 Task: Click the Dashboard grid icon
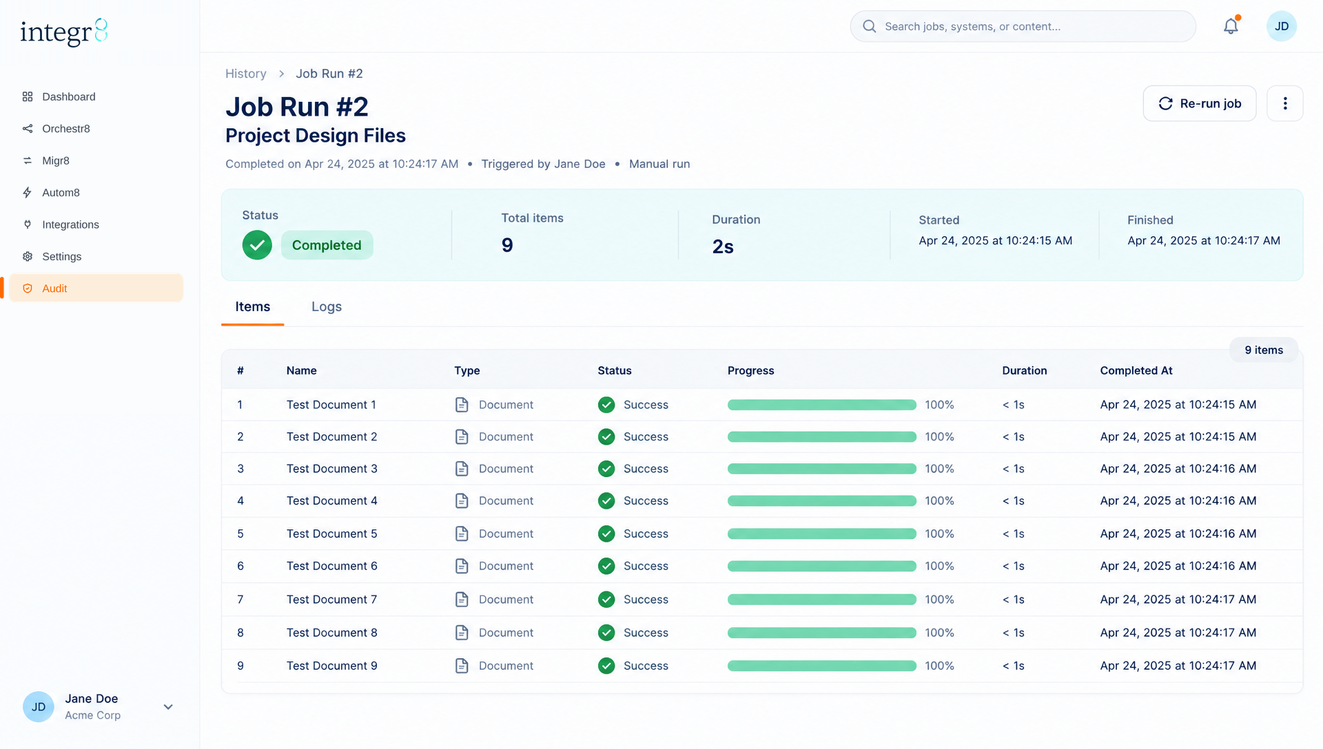tap(28, 96)
